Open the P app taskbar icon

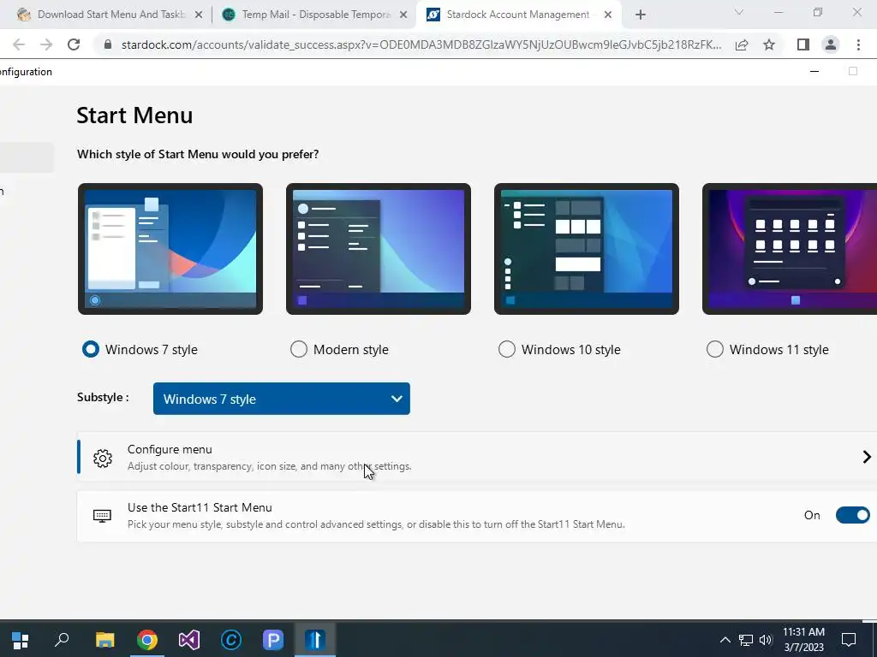point(273,640)
